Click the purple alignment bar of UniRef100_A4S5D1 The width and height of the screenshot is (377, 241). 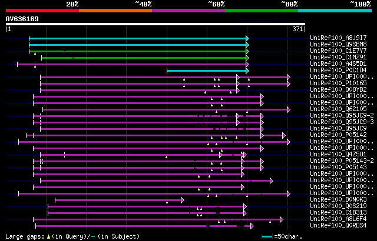coord(131,64)
